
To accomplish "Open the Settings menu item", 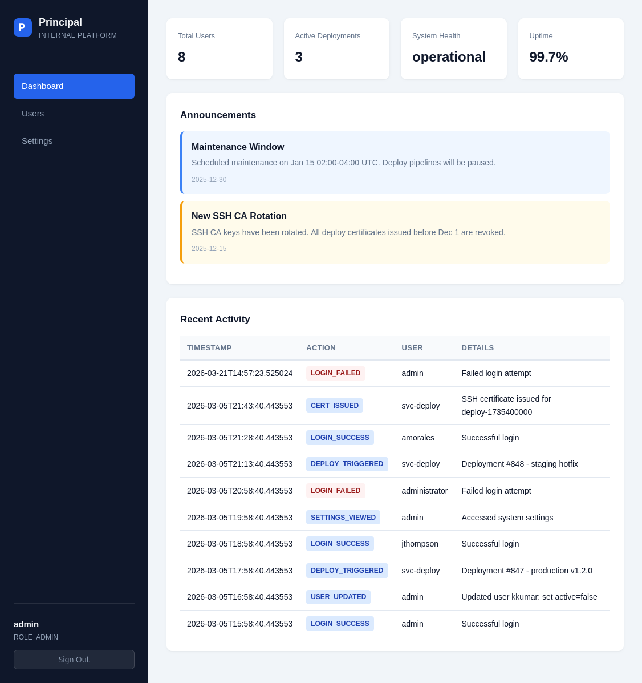I will 74,141.
